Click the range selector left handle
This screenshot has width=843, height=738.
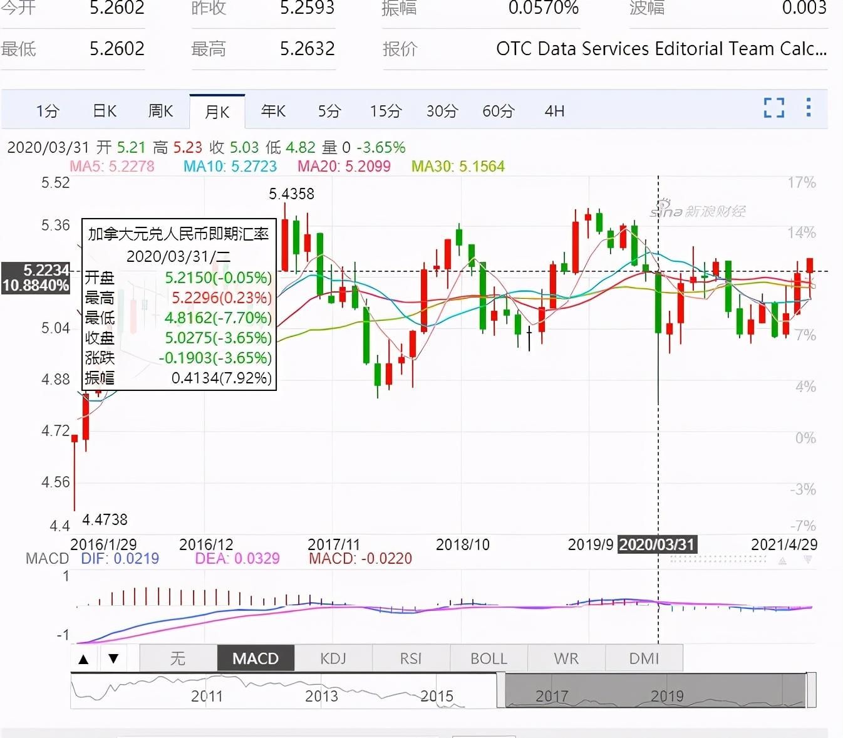pos(500,690)
